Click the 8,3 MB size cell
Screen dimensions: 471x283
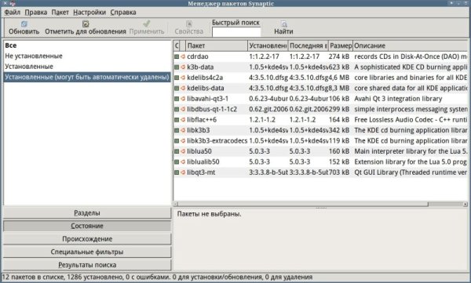click(x=339, y=89)
